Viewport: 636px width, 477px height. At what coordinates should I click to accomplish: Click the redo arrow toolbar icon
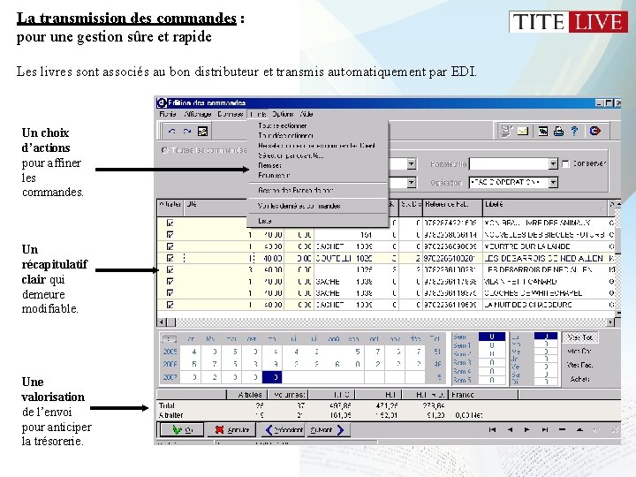click(187, 131)
